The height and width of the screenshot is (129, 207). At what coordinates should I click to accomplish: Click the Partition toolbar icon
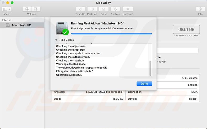92,9
